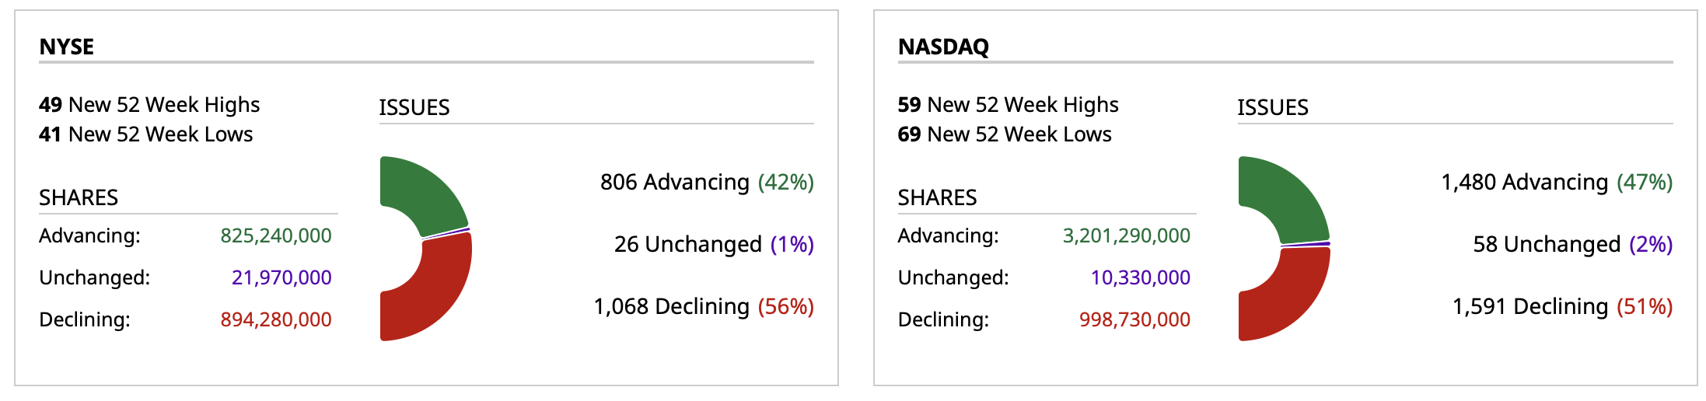
Task: Click the 1,068 Declining (56%) NYSE label
Action: pyautogui.click(x=704, y=306)
